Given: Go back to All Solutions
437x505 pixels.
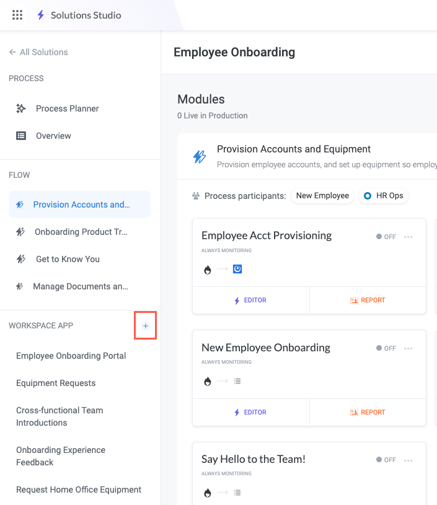Looking at the screenshot, I should point(38,52).
